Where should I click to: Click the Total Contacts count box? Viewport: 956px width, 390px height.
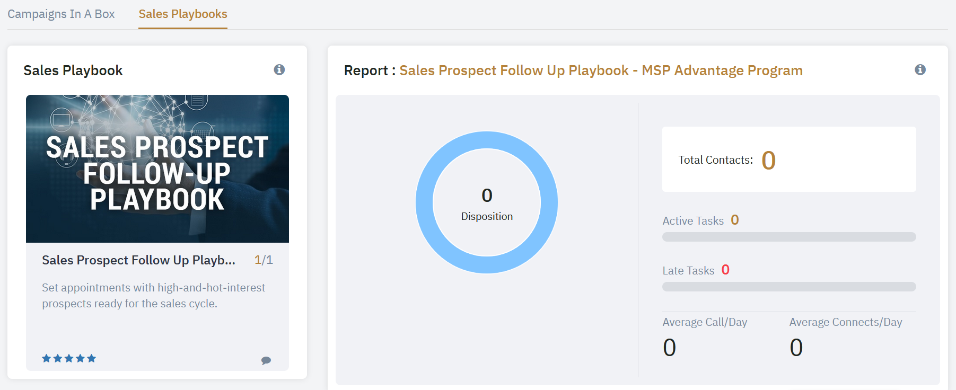789,159
